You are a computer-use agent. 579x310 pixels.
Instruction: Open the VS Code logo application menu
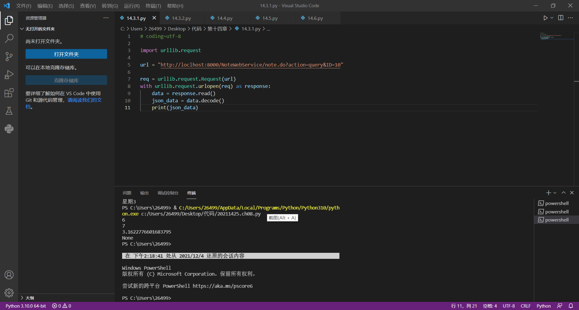[7, 6]
